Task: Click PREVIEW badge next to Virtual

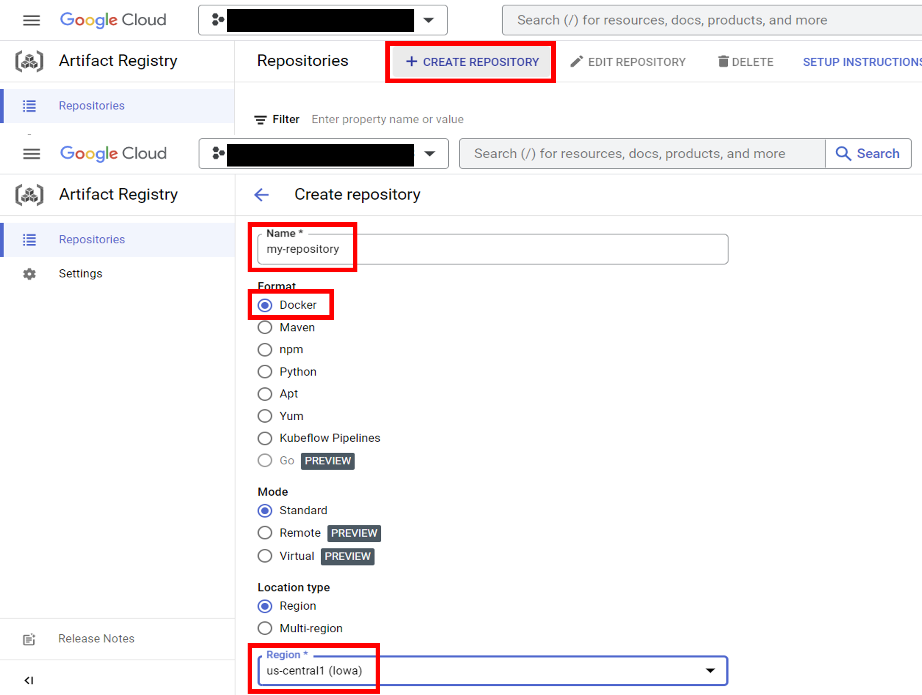Action: coord(348,556)
